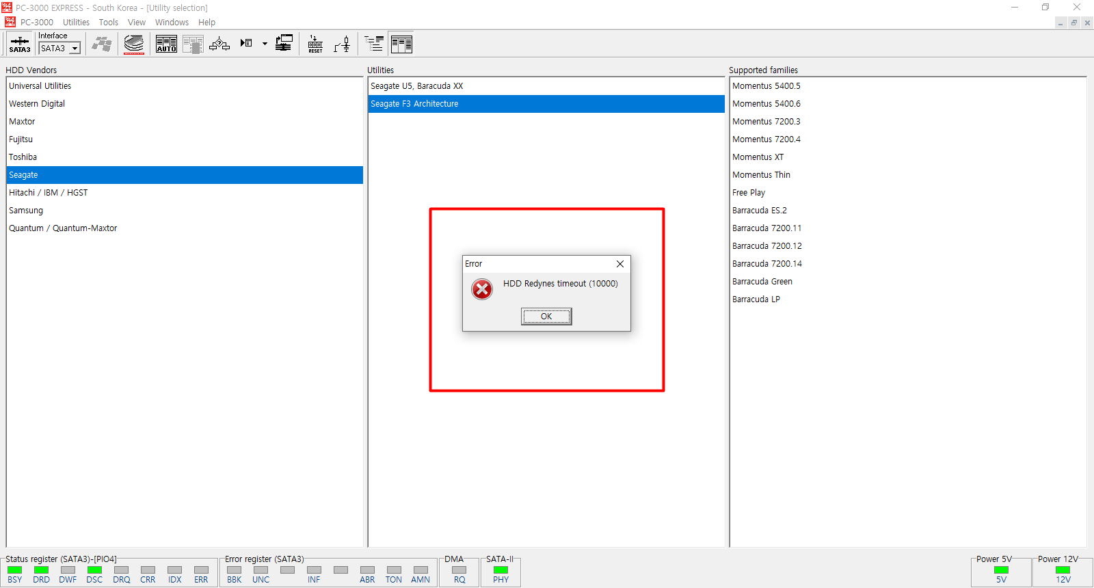Click Momentus 5400.5 family
This screenshot has width=1094, height=588.
click(x=907, y=86)
